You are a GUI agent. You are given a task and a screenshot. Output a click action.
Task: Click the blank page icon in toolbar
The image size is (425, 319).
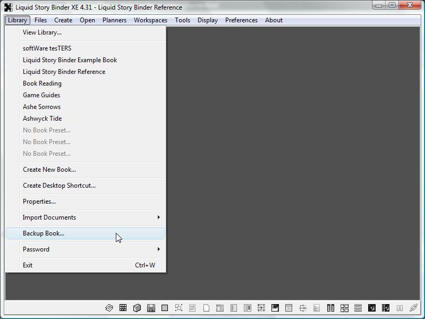[x=206, y=308]
